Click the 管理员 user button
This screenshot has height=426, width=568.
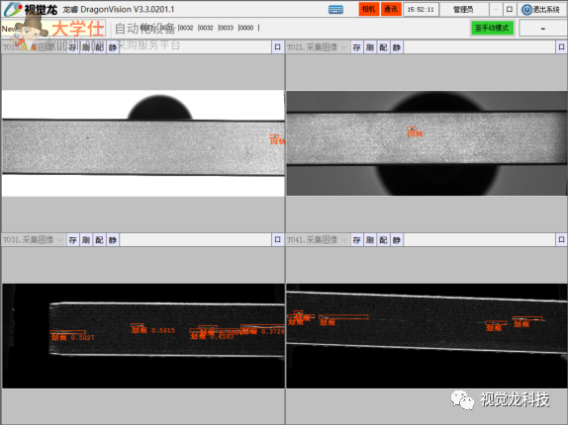click(463, 10)
